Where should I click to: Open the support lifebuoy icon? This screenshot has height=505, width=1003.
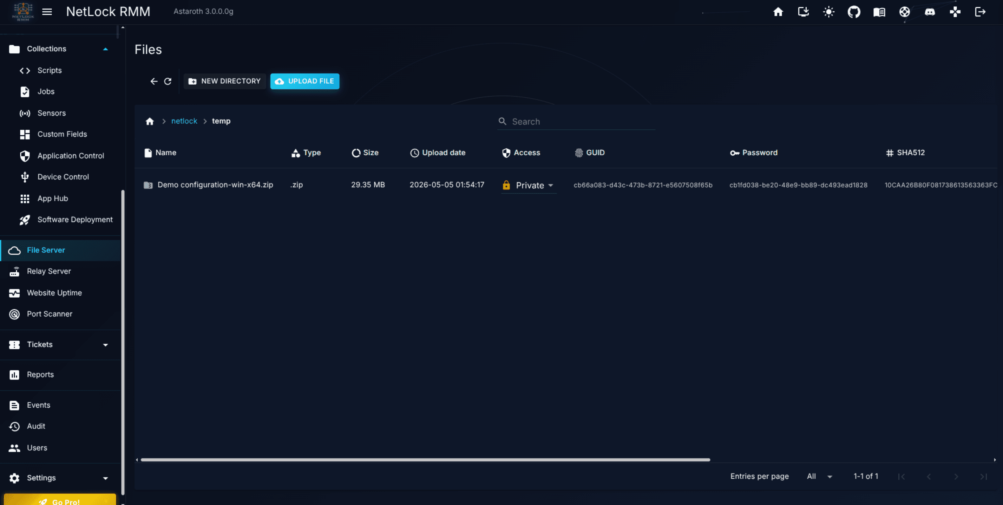coord(905,12)
